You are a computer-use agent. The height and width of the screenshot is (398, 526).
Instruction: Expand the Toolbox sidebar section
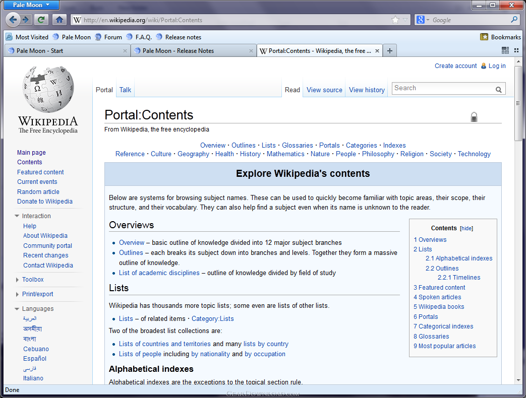[x=17, y=280]
